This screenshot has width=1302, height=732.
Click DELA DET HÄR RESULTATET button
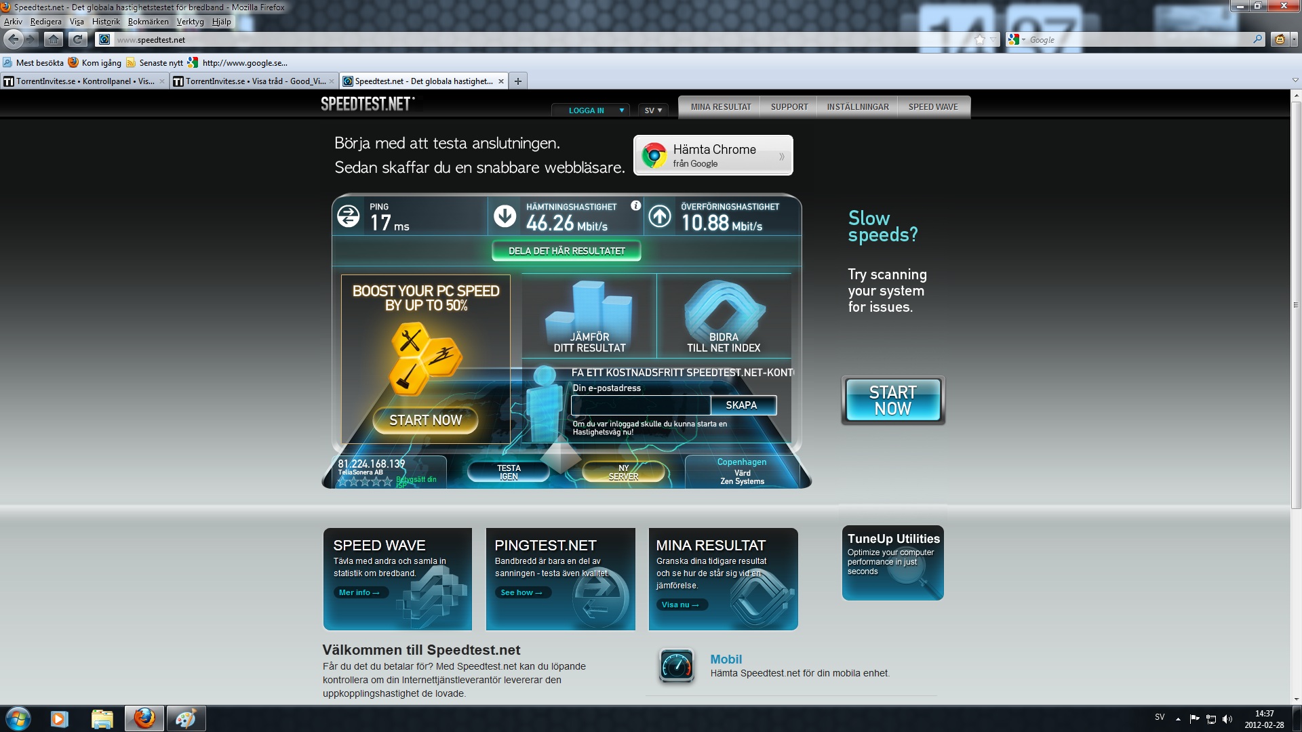tap(567, 251)
